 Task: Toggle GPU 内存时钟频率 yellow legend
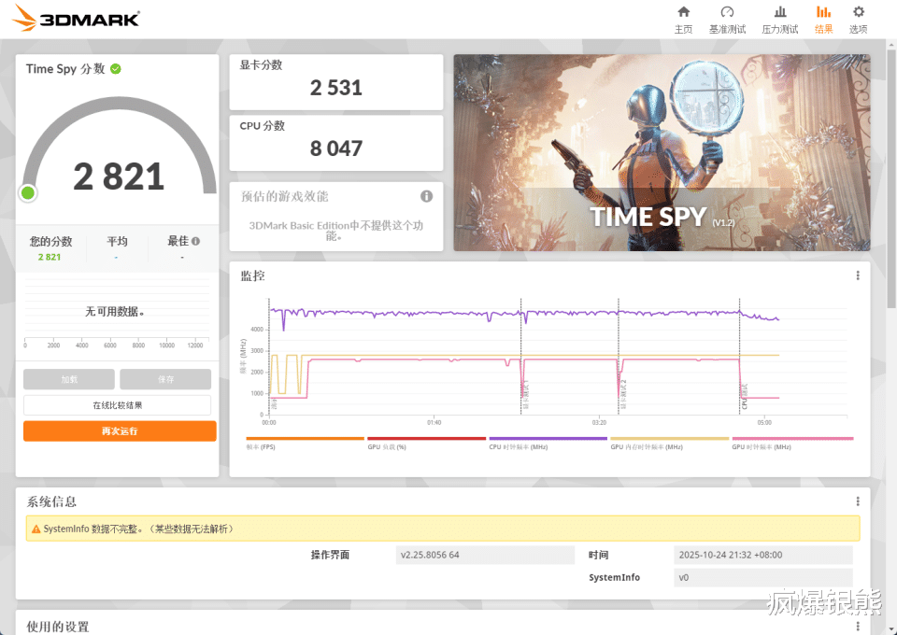point(669,443)
